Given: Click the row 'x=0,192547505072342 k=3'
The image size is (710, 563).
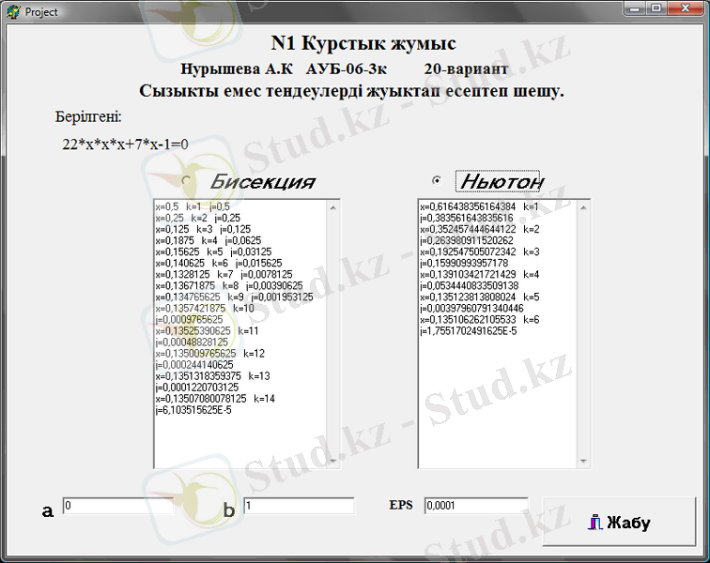Looking at the screenshot, I should (480, 252).
